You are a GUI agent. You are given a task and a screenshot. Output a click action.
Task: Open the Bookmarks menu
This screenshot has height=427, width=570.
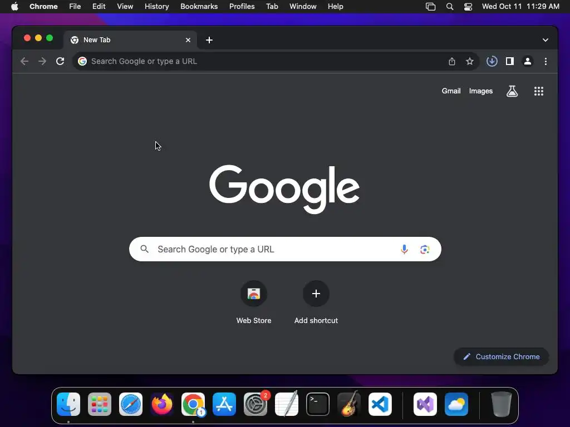point(199,7)
